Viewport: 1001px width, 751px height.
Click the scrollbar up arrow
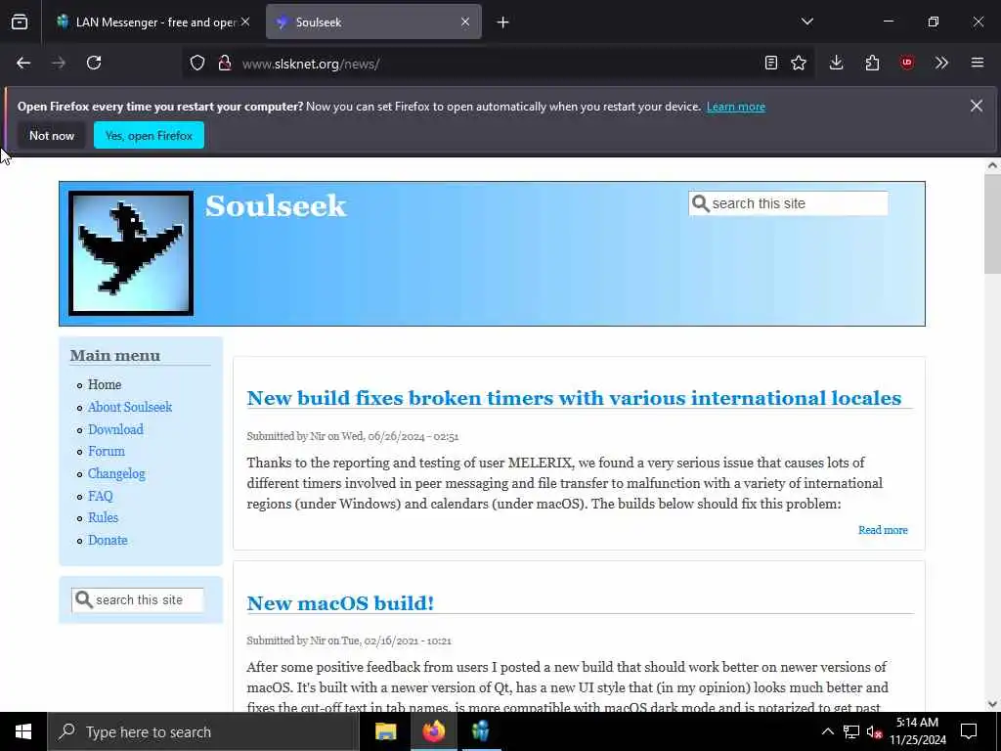pos(992,165)
